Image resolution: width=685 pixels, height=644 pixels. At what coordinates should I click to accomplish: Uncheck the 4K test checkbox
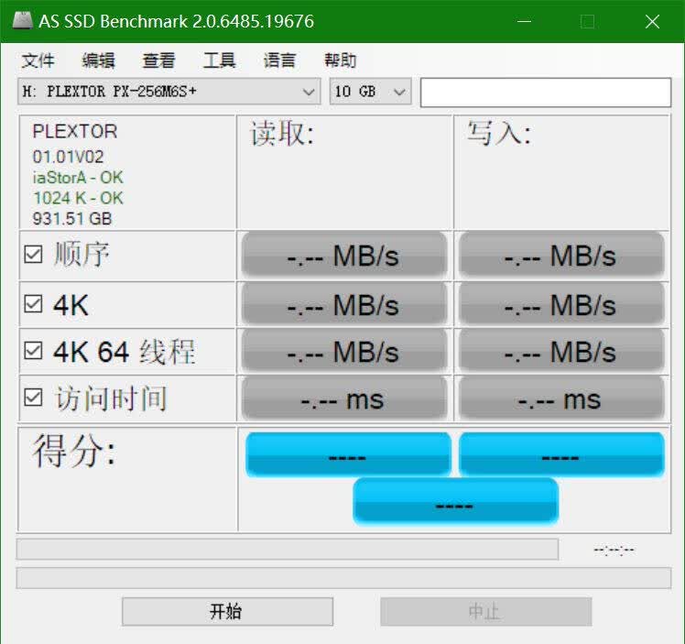click(34, 304)
